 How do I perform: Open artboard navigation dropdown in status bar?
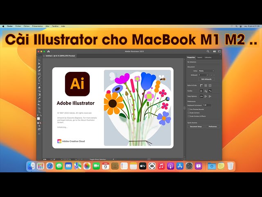click(76, 160)
